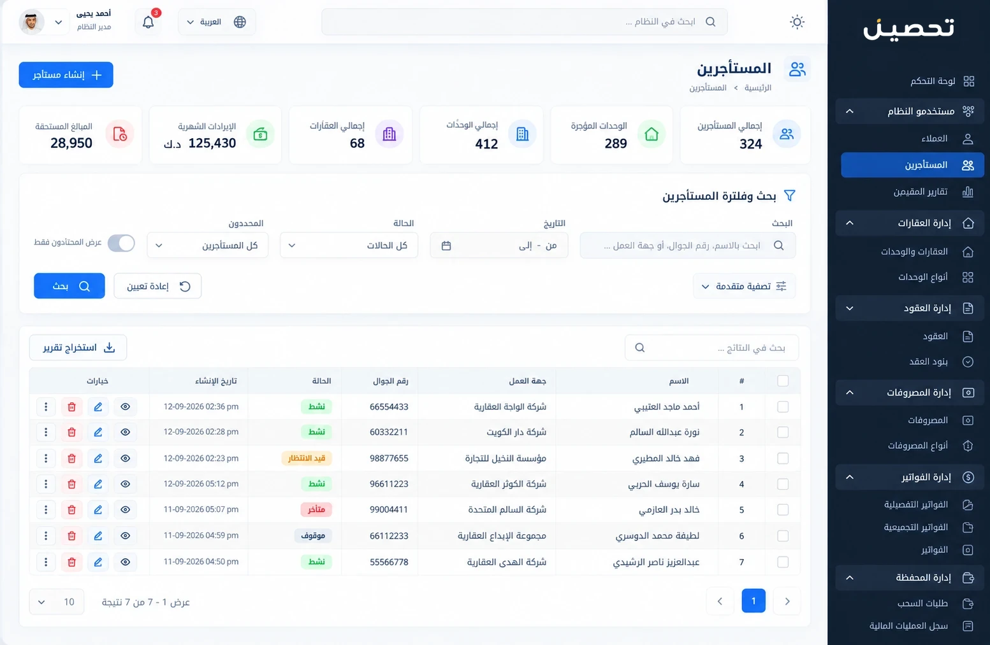Image resolution: width=990 pixels, height=645 pixels.
Task: Toggle light theme sun icon
Action: tap(797, 22)
